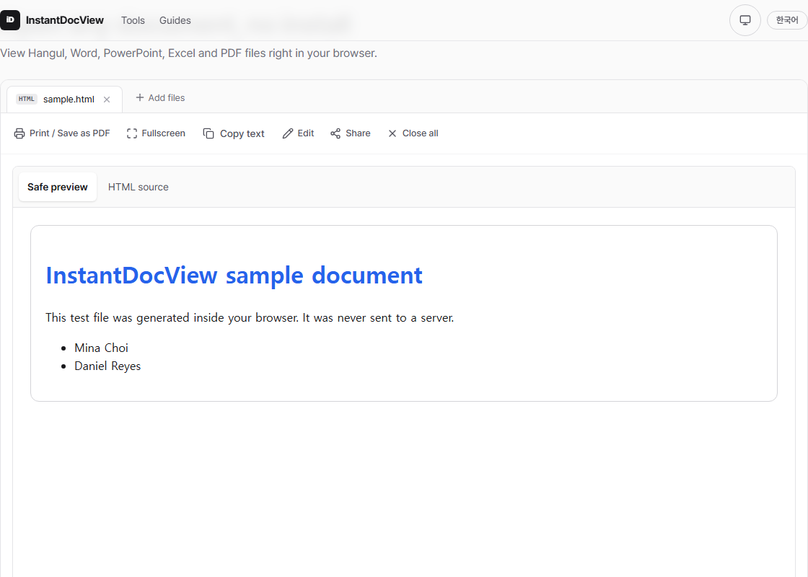Click the HTML badge on the file tab
The width and height of the screenshot is (808, 577).
(26, 99)
